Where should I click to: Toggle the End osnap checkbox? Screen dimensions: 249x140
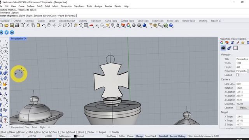point(1,132)
